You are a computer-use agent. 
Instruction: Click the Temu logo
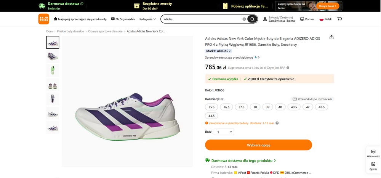[43, 19]
